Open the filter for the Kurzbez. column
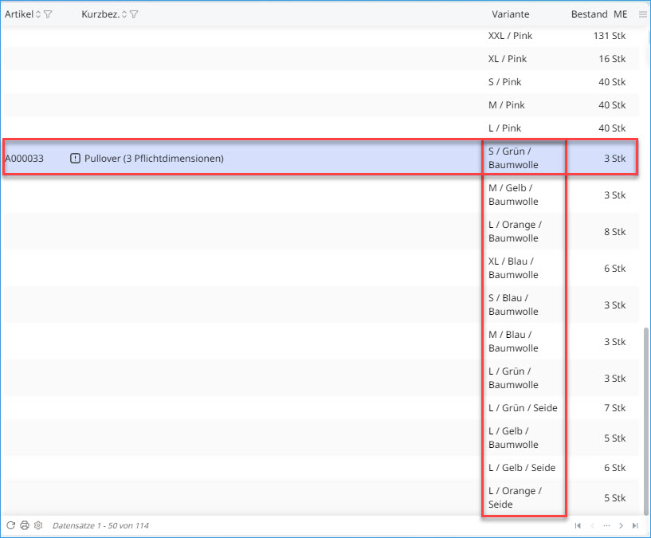651x538 pixels. click(134, 14)
